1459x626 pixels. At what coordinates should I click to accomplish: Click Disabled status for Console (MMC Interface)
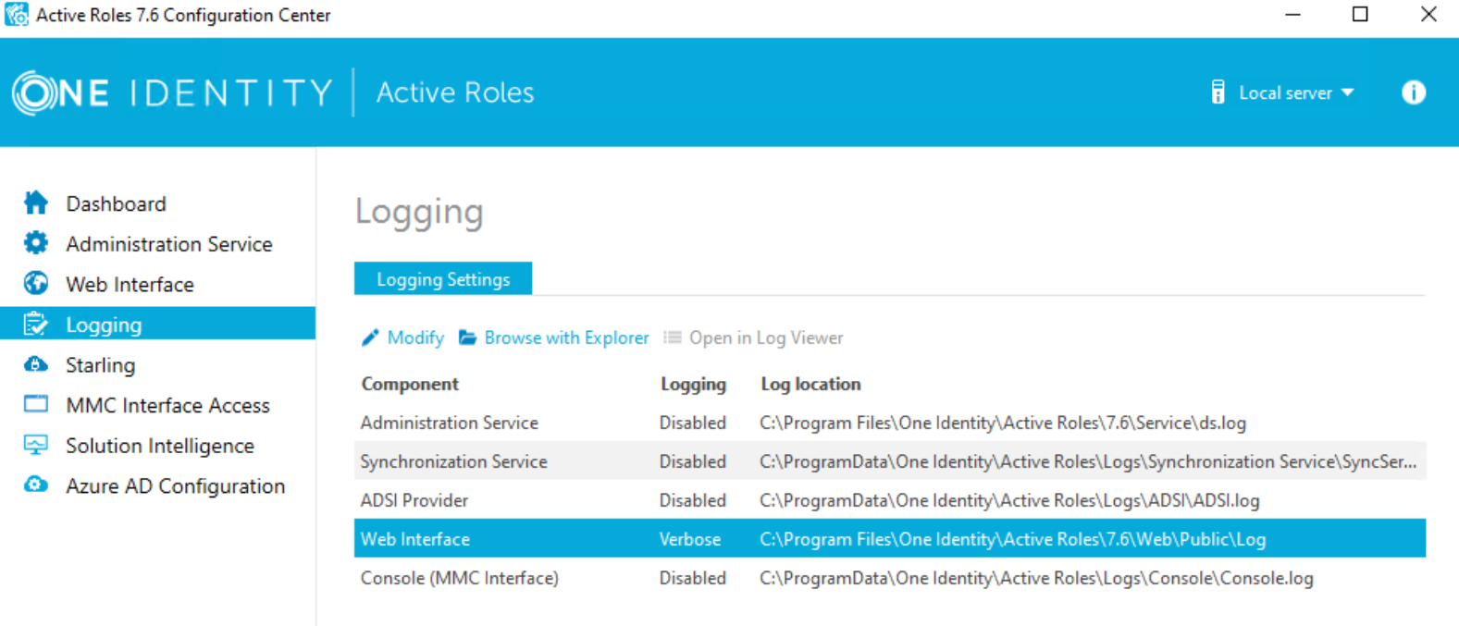[692, 578]
